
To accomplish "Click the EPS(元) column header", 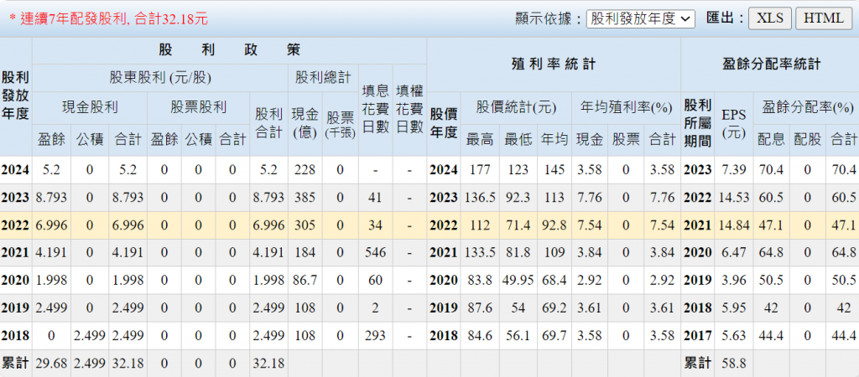I will (735, 121).
